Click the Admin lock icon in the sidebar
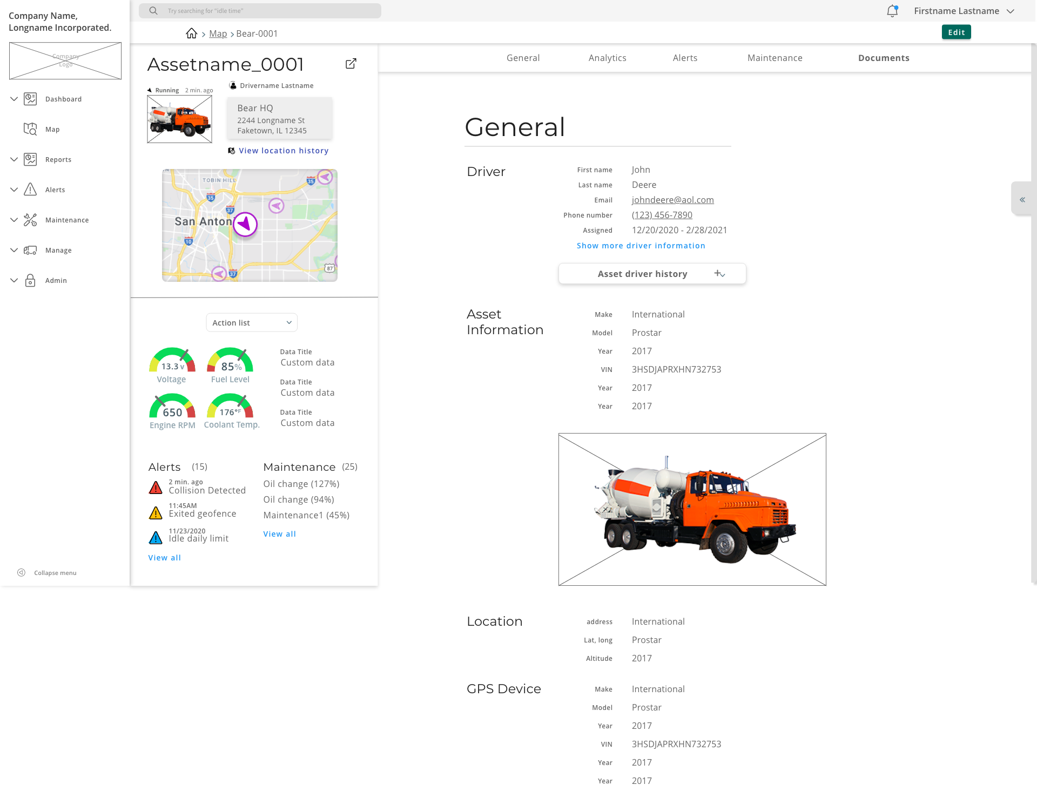Screen dimensions: 1037x805 [x=30, y=280]
